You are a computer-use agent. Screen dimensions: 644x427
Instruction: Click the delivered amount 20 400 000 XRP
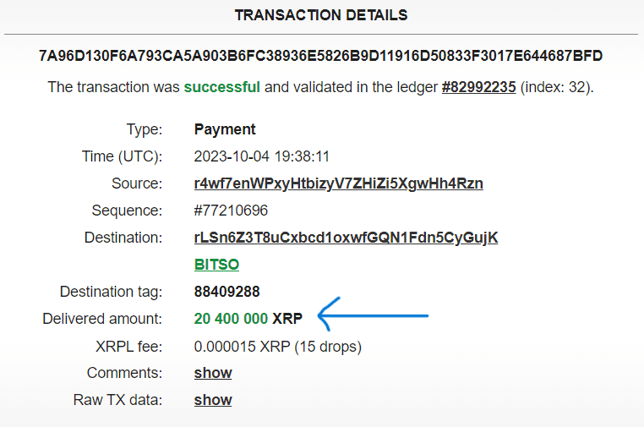tap(248, 319)
